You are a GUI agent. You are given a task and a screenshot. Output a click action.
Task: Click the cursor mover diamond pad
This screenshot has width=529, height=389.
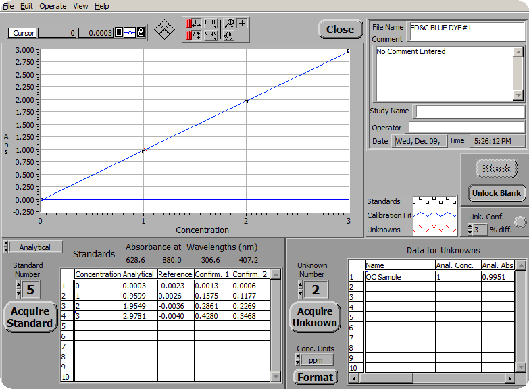[165, 29]
